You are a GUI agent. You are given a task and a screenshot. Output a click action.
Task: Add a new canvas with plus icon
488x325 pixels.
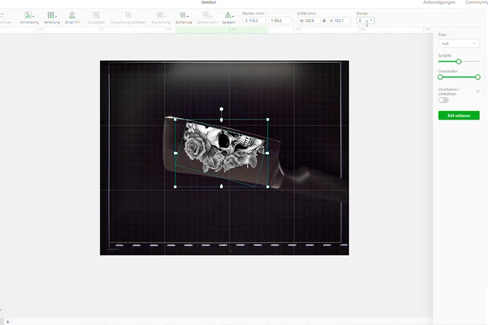coord(8,322)
